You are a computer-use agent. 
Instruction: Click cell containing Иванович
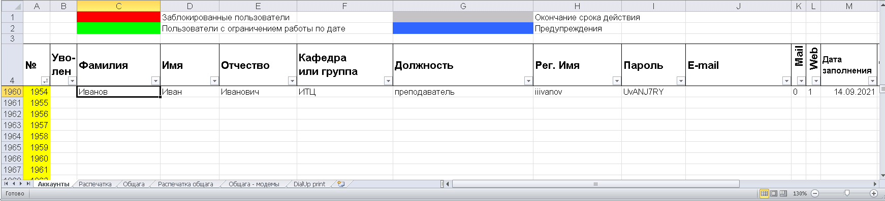pos(258,92)
